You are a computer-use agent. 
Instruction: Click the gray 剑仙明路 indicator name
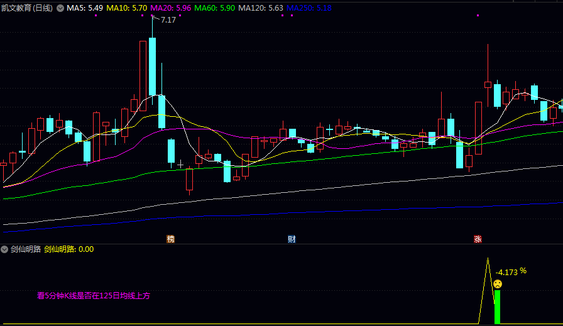pos(26,249)
